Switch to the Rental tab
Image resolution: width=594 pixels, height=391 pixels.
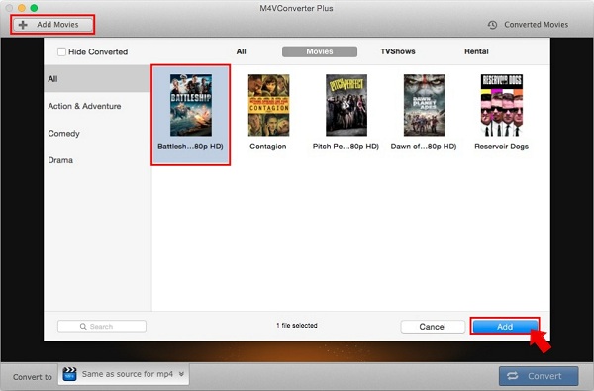pyautogui.click(x=476, y=51)
